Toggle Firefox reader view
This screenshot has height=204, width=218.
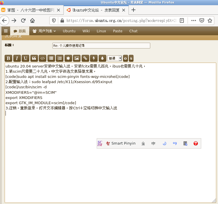(182, 21)
